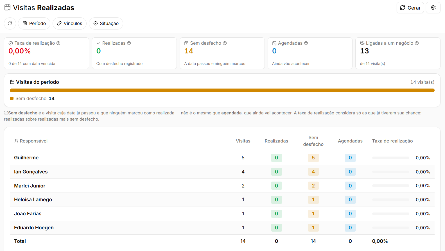Click help icon next to Taxa de realização

[58, 43]
